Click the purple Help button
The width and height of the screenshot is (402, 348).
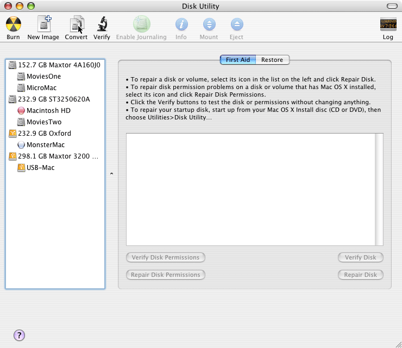tap(19, 335)
